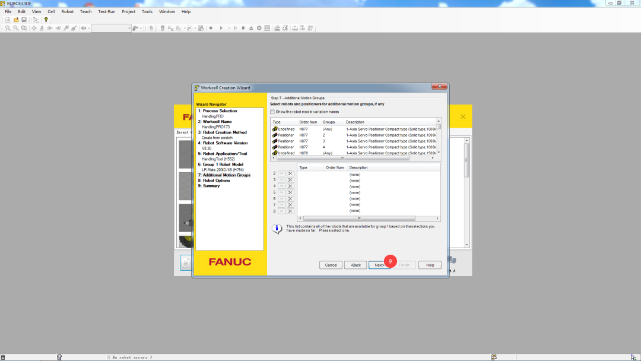Open the Teach Pendant toolbar icon
Image resolution: width=641 pixels, height=361 pixels.
click(162, 28)
